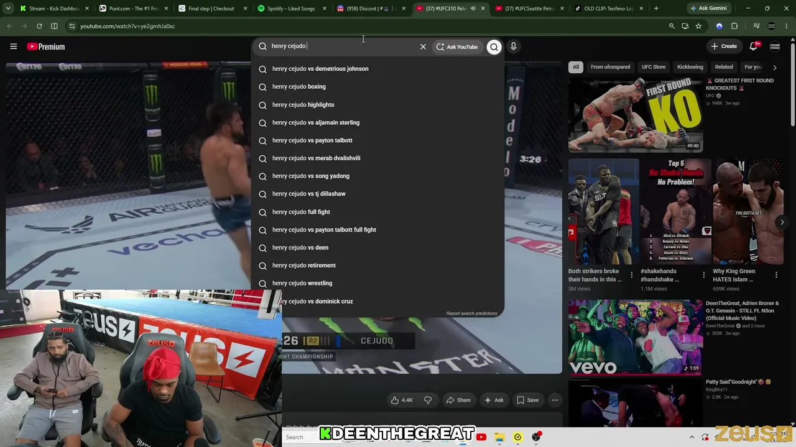Viewport: 796px width, 447px height.
Task: Switch to the 'Stream - Kick Dashboard' tab
Action: pos(53,9)
